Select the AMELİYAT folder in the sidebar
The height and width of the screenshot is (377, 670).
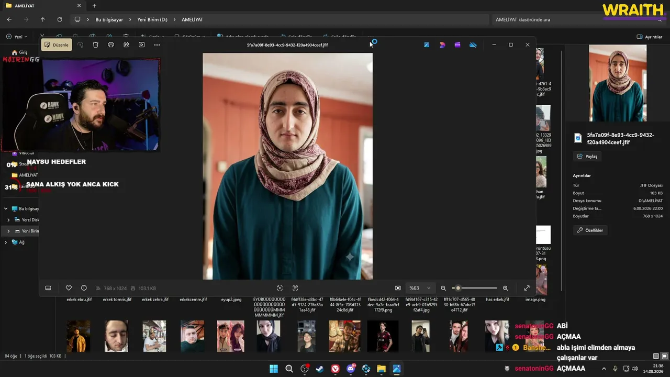(25, 175)
